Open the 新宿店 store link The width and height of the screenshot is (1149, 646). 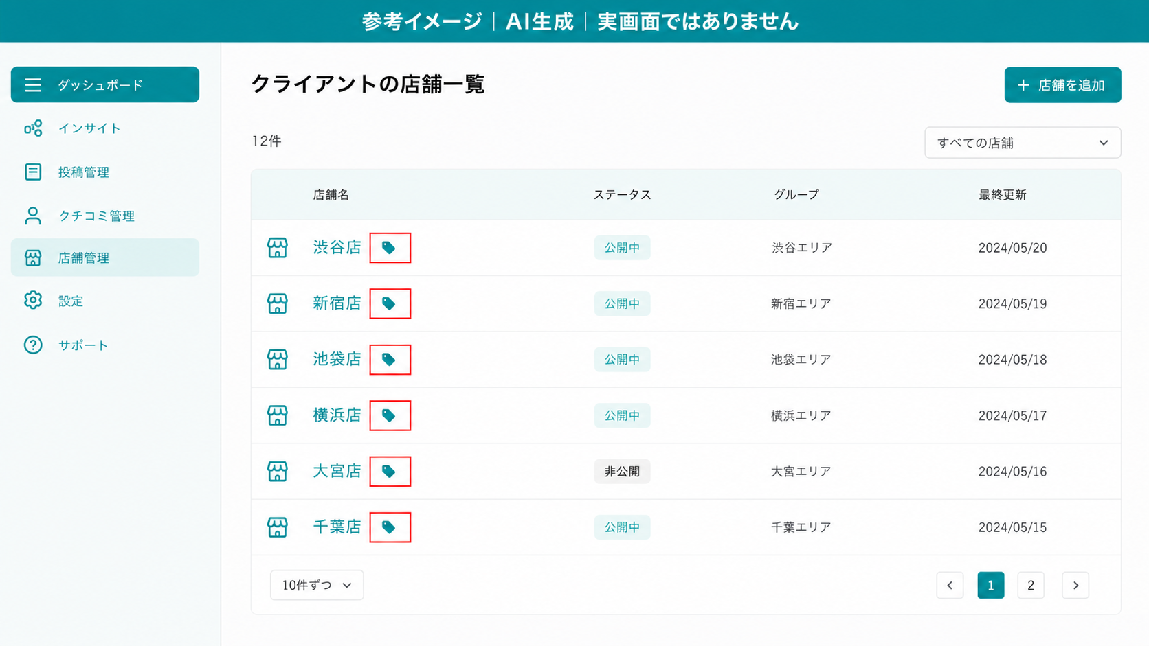coord(337,303)
